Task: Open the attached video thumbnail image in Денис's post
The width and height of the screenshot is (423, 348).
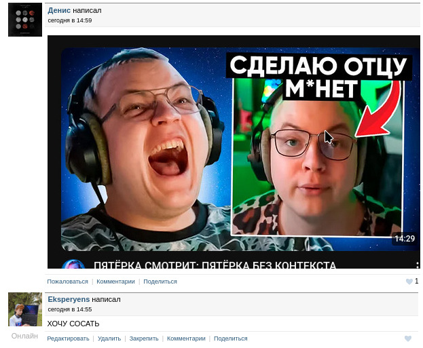Action: (234, 152)
